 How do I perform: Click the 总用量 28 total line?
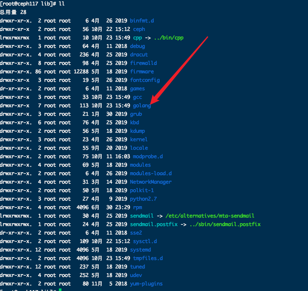coord(13,12)
